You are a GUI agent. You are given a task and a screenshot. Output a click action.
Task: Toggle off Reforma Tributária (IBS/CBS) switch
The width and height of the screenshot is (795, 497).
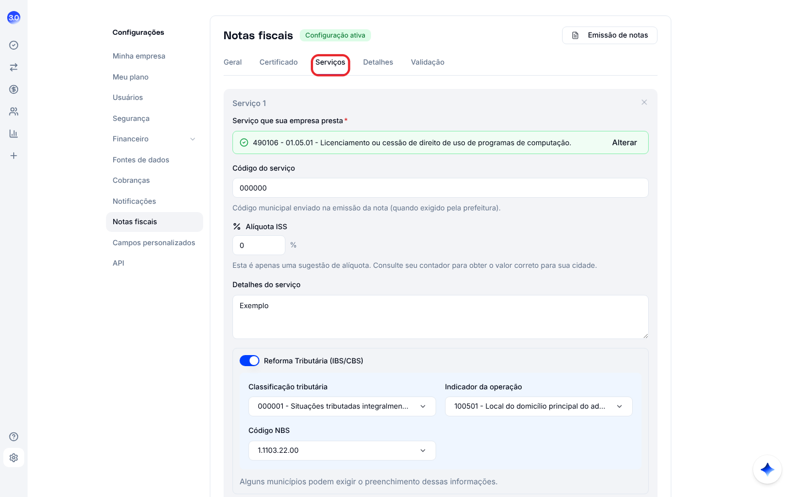tap(250, 361)
